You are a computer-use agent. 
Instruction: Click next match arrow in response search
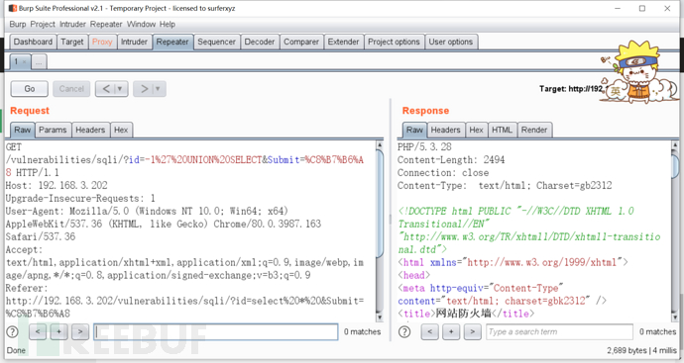[473, 331]
